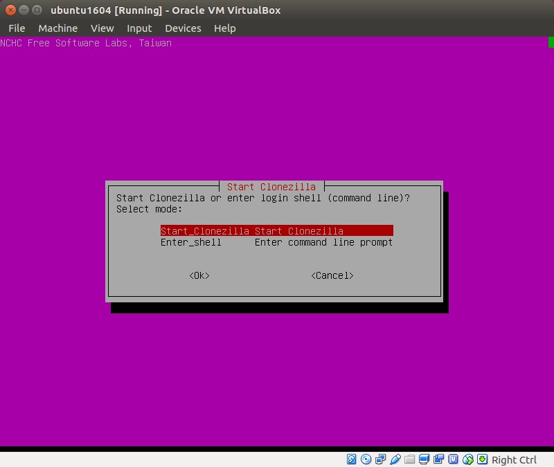Image resolution: width=554 pixels, height=467 pixels.
Task: Open the Input menu
Action: 139,28
